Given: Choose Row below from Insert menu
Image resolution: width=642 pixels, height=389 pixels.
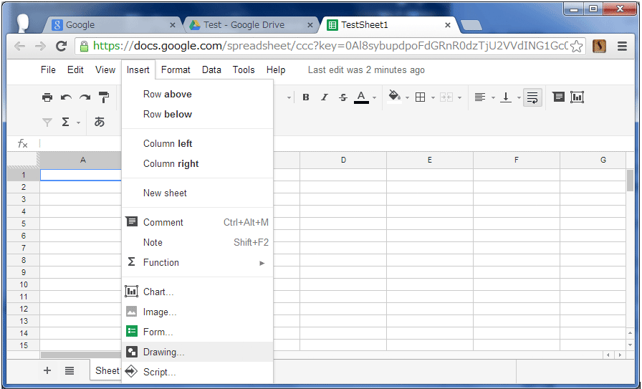Looking at the screenshot, I should click(x=197, y=114).
